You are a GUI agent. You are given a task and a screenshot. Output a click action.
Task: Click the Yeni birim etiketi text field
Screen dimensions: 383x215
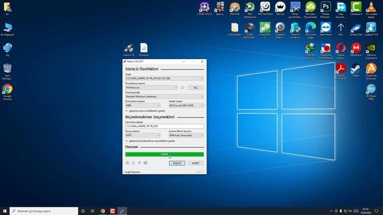[x=165, y=126]
